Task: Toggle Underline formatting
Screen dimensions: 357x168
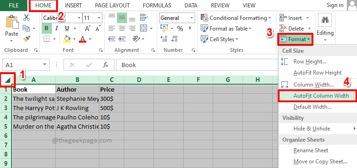Action: point(67,28)
